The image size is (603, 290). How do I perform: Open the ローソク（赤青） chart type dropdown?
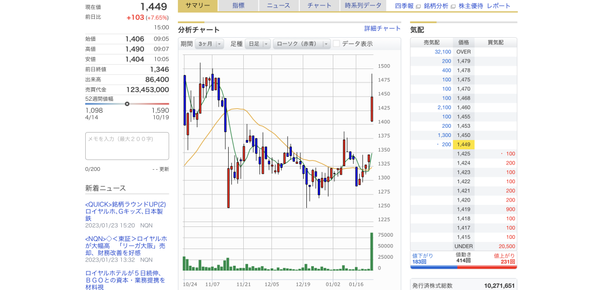click(x=301, y=44)
